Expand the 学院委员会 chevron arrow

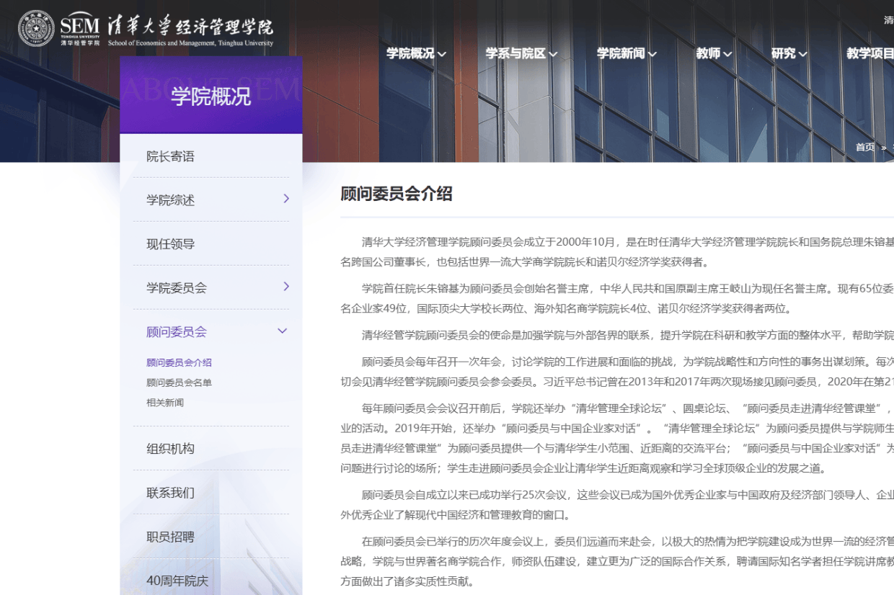(286, 287)
